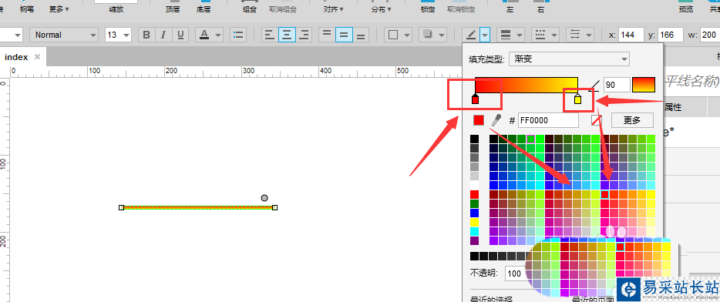Image resolution: width=720 pixels, height=302 pixels.
Task: Open the fill color dropdown arrow
Action: click(x=406, y=35)
